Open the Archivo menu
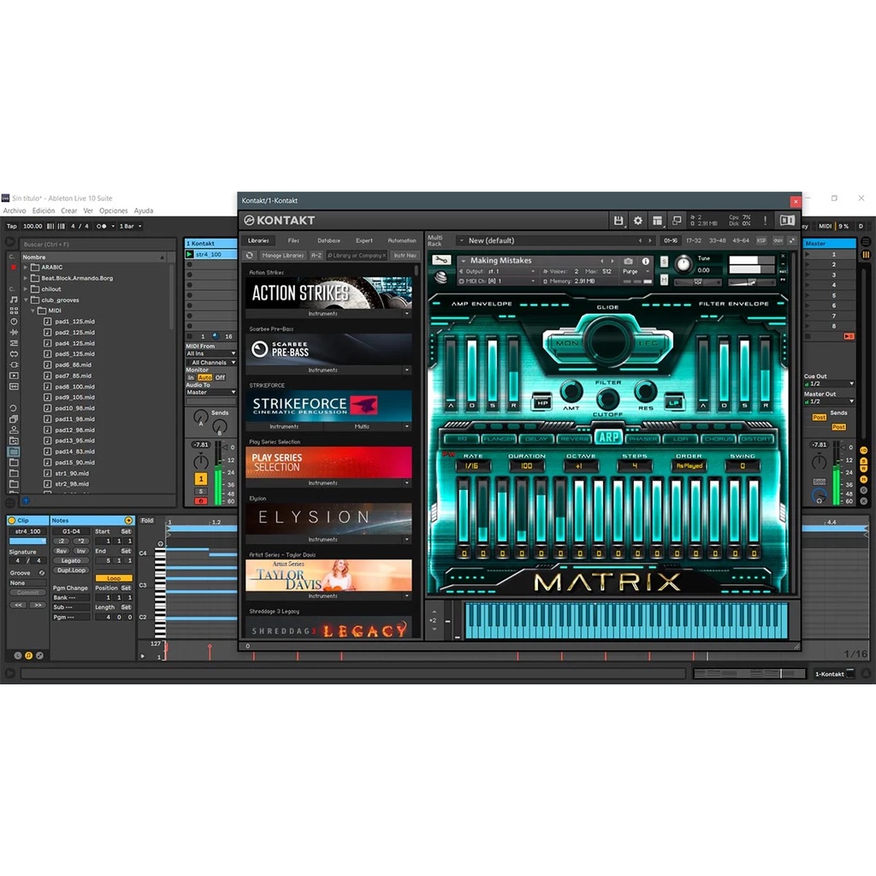The width and height of the screenshot is (876, 876). click(x=15, y=210)
